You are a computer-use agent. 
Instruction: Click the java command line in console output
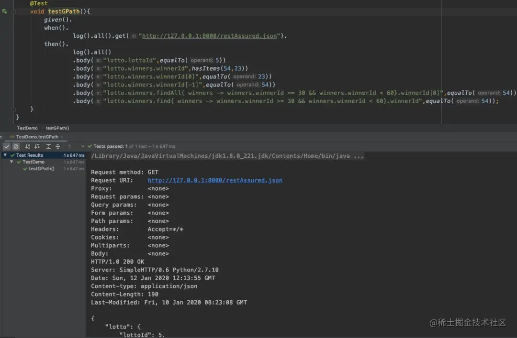tap(227, 156)
